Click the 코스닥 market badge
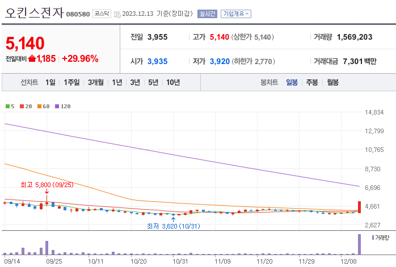Viewport: 396px width, 267px height. [x=102, y=14]
